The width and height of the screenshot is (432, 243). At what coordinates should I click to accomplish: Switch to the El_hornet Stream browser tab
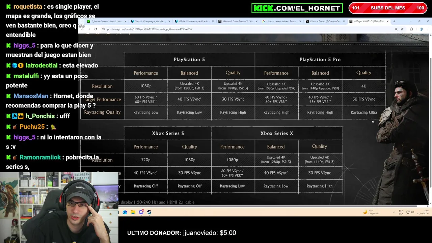[x=106, y=21]
